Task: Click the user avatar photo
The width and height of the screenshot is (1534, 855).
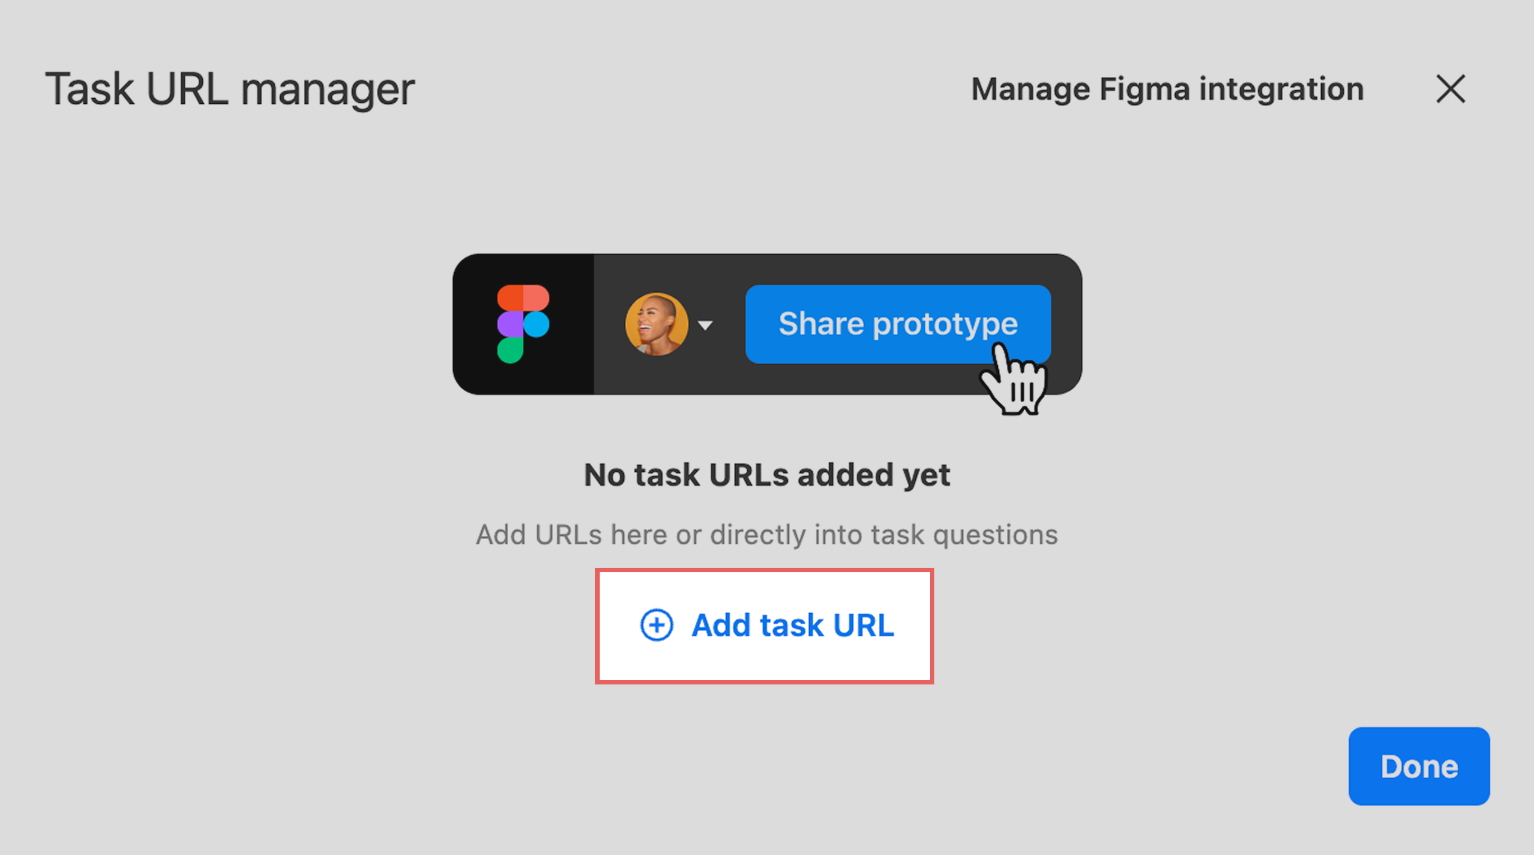Action: tap(656, 324)
